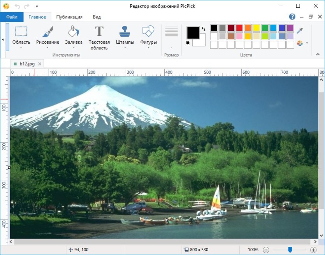The height and width of the screenshot is (255, 325).
Task: Select the Область selection tool icon
Action: [21, 32]
